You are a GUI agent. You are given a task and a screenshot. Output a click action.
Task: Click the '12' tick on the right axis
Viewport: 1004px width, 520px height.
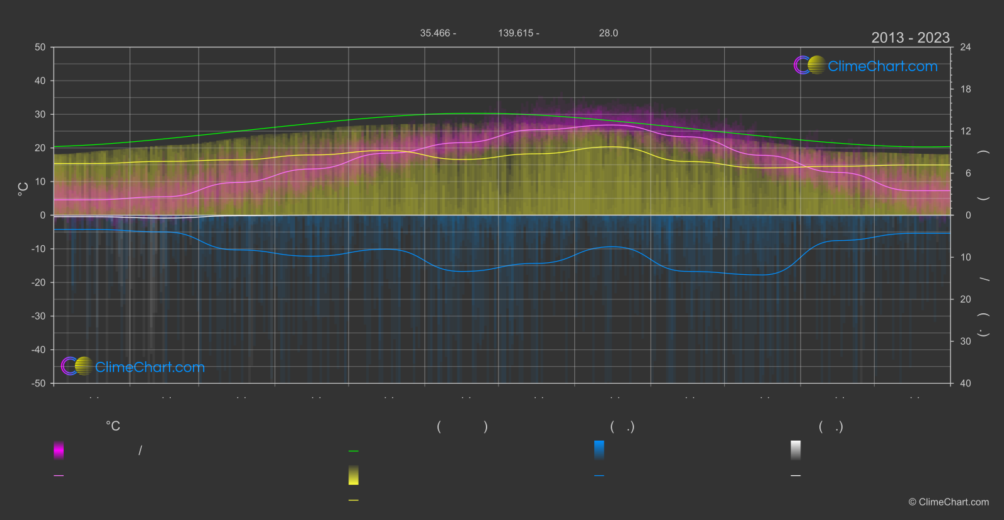(x=966, y=131)
